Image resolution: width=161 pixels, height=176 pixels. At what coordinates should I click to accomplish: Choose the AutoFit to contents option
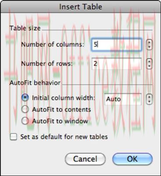[25, 110]
